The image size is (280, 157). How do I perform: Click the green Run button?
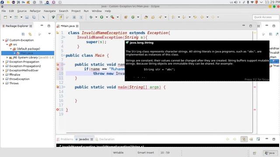click(x=101, y=17)
